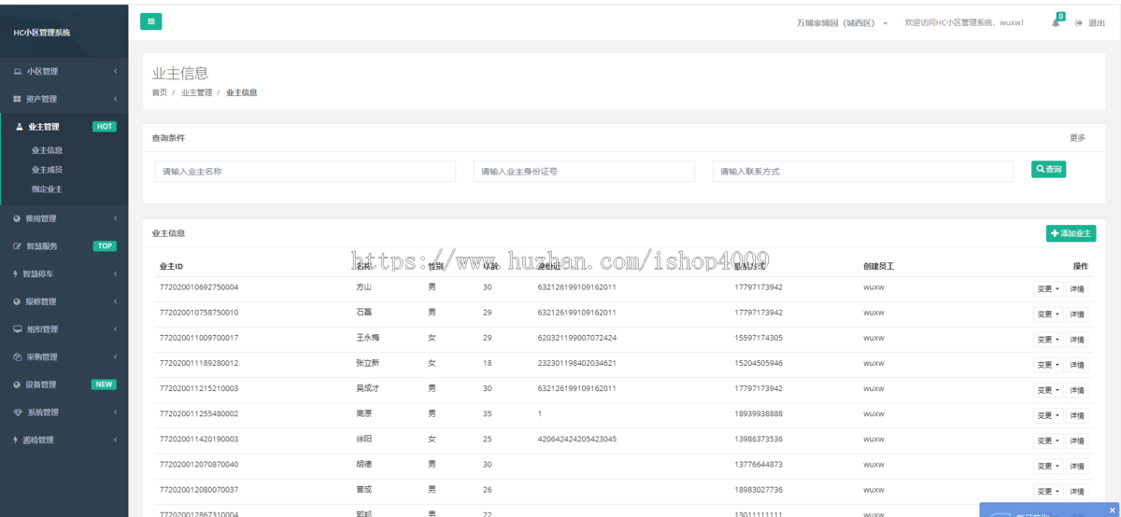The image size is (1121, 517).
Task: Toggle the sidebar with the green hamburger button
Action: (151, 21)
